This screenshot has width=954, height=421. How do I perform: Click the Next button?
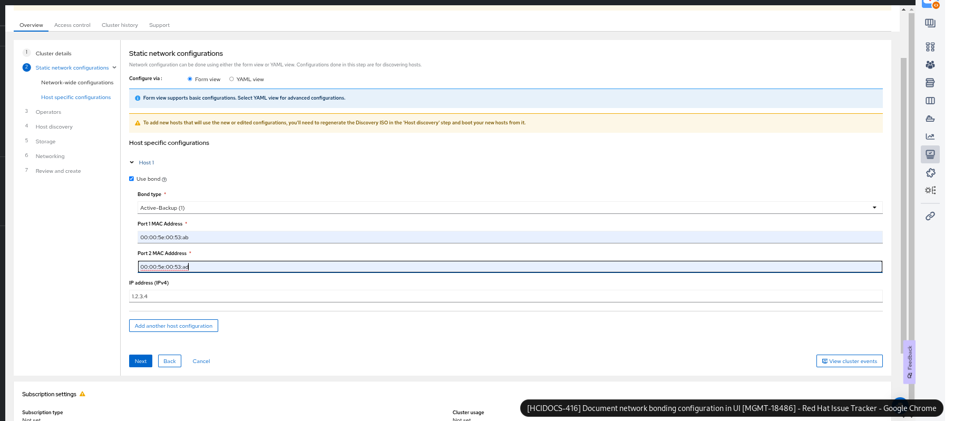[x=141, y=361]
